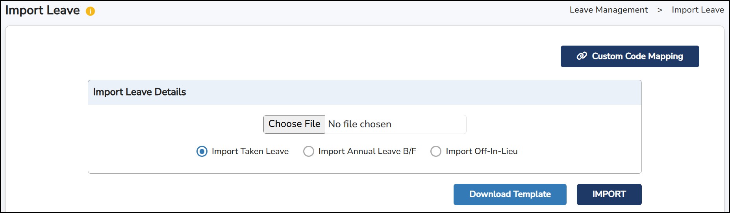
Task: Click the "Import Taken Leave" label text
Action: [250, 151]
